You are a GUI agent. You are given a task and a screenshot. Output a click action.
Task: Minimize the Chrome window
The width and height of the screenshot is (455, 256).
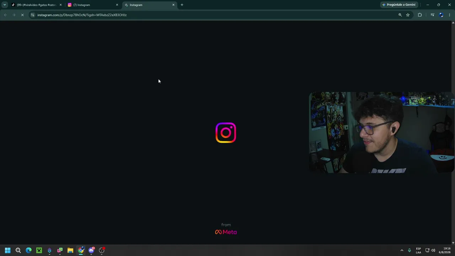click(x=428, y=5)
